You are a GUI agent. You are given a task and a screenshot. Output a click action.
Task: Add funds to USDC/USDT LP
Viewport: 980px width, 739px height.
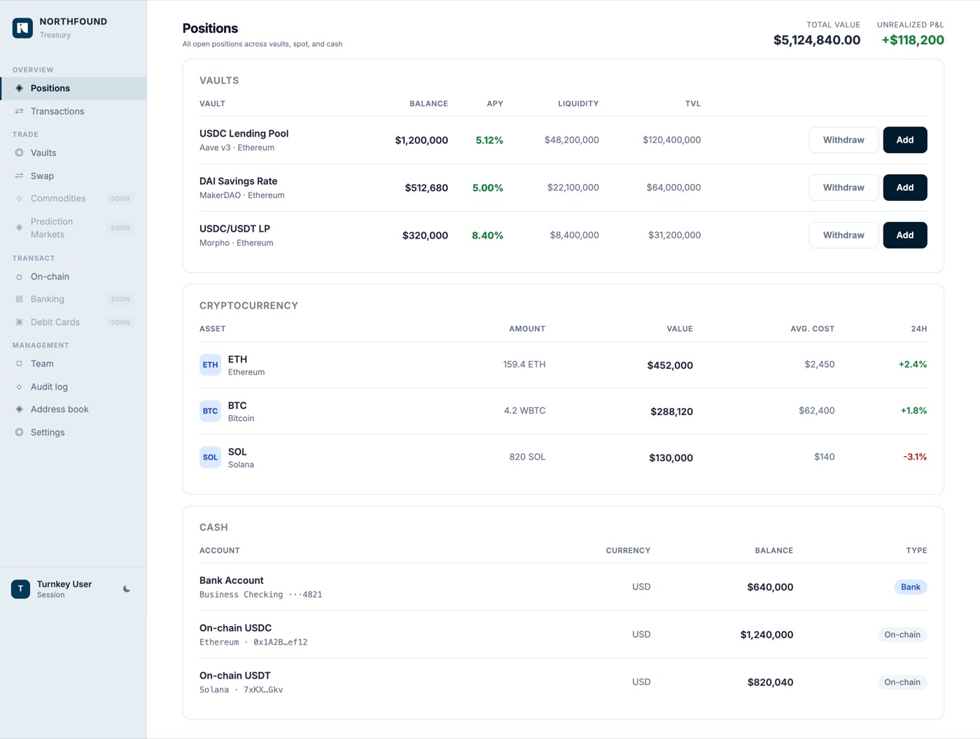pos(905,235)
